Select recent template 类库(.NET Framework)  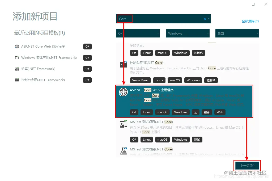[38, 69]
